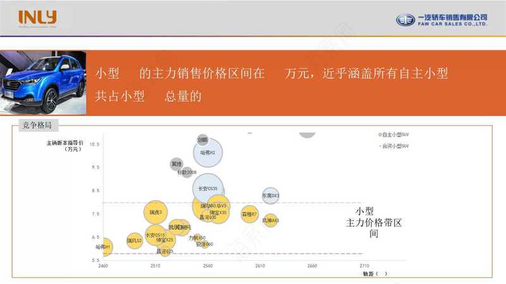Click the 绅宝X35 bubble label
The image size is (506, 284).
pos(218,213)
